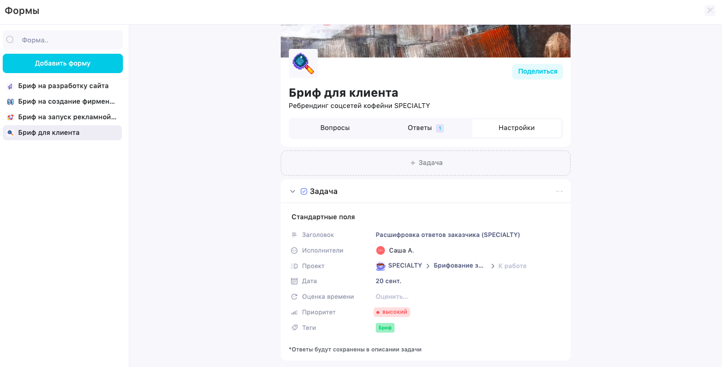Click the tag icon beside Теги field
The height and width of the screenshot is (367, 722).
coord(294,327)
